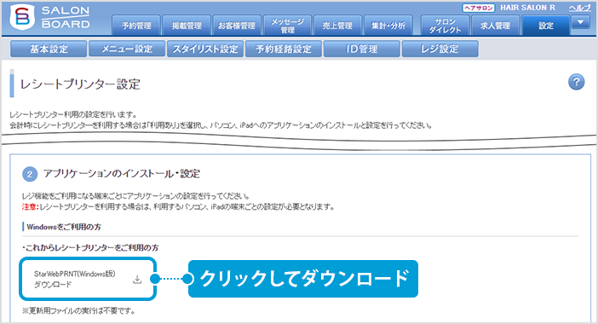Click the Salon Board logo

click(x=49, y=18)
